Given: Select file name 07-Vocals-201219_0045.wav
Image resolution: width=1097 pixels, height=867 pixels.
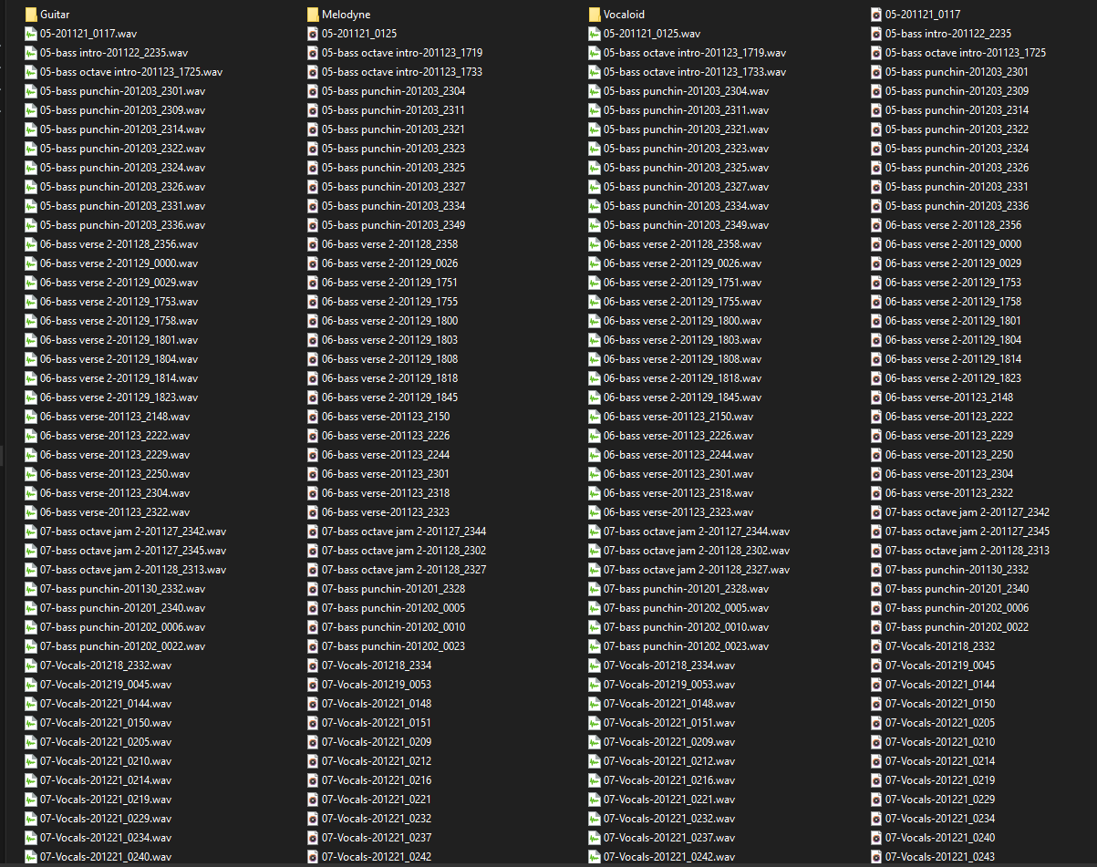Looking at the screenshot, I should 106,685.
